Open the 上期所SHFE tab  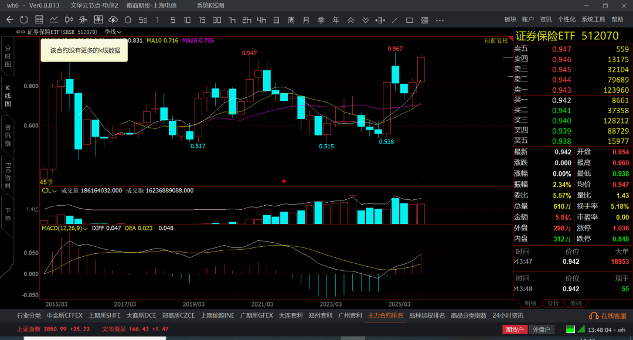click(104, 316)
